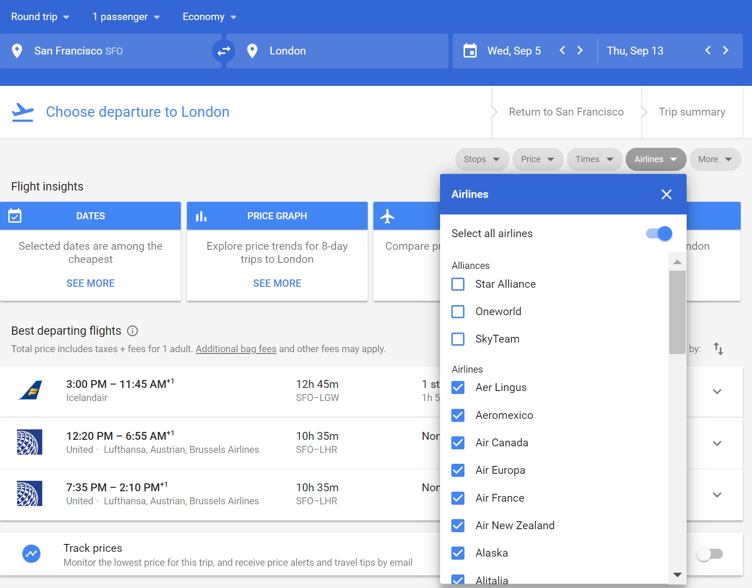752x588 pixels.
Task: Open the calendar icon for dates
Action: (x=470, y=51)
